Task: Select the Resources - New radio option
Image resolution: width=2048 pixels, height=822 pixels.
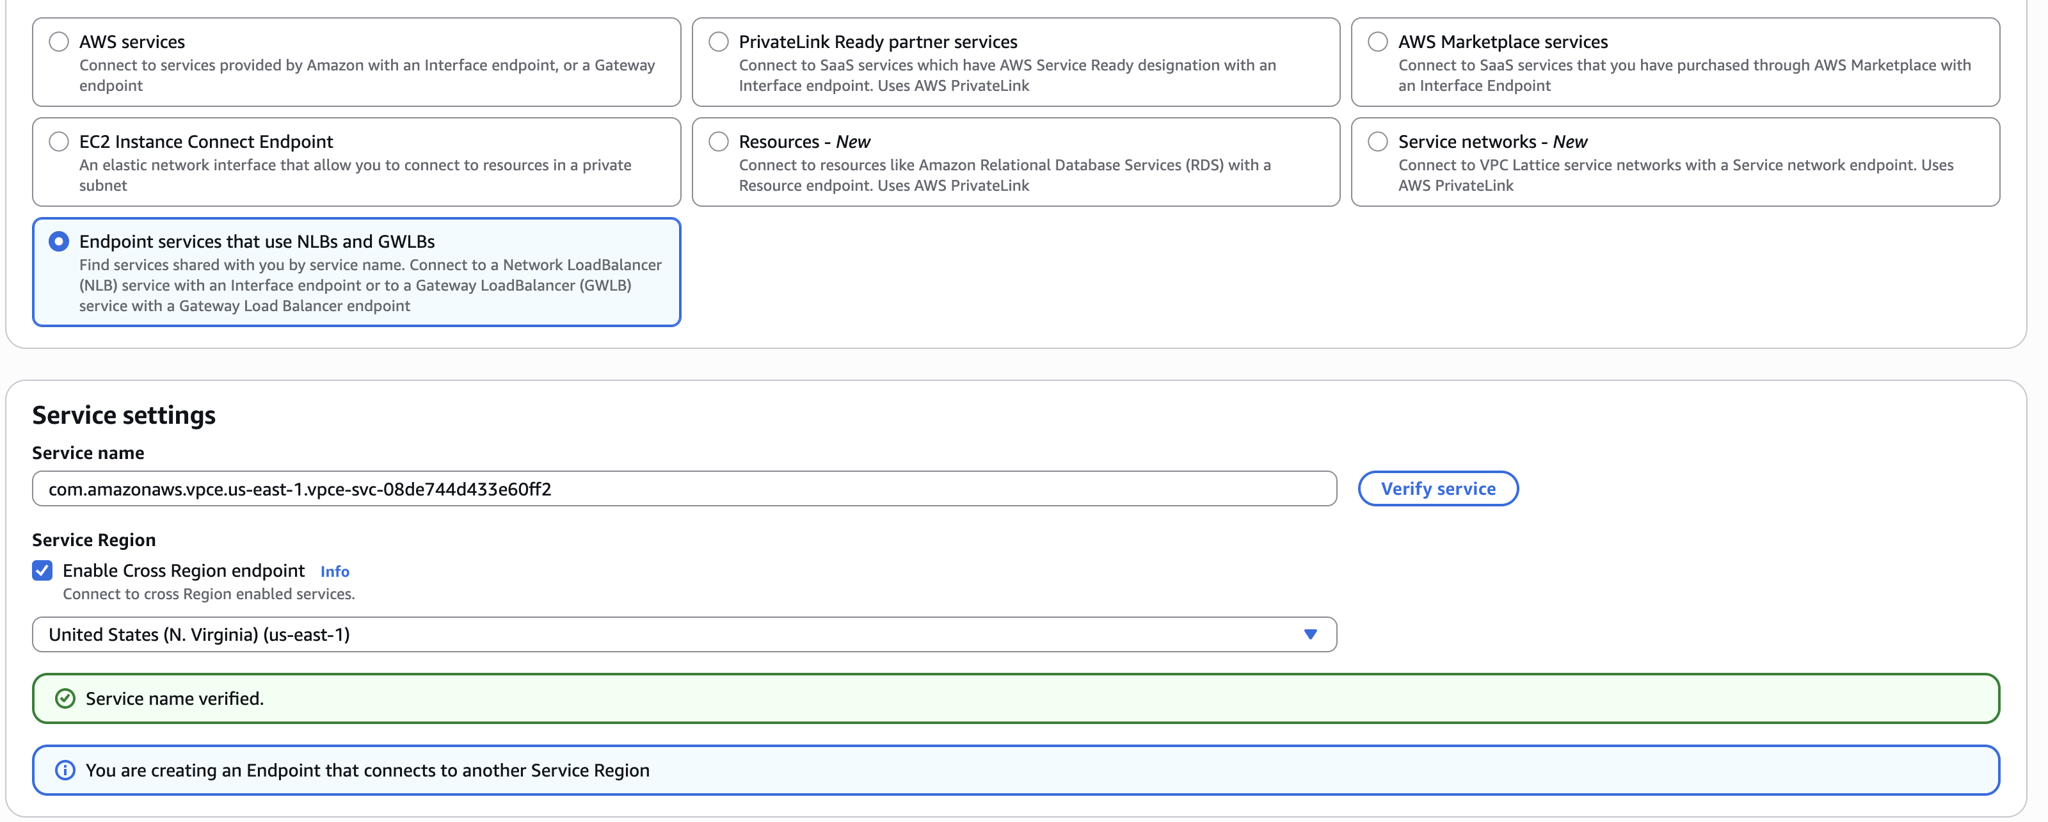Action: 718,141
